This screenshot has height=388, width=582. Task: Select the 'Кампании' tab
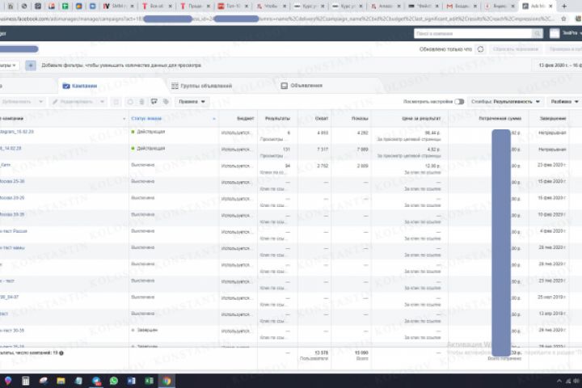[x=80, y=86]
